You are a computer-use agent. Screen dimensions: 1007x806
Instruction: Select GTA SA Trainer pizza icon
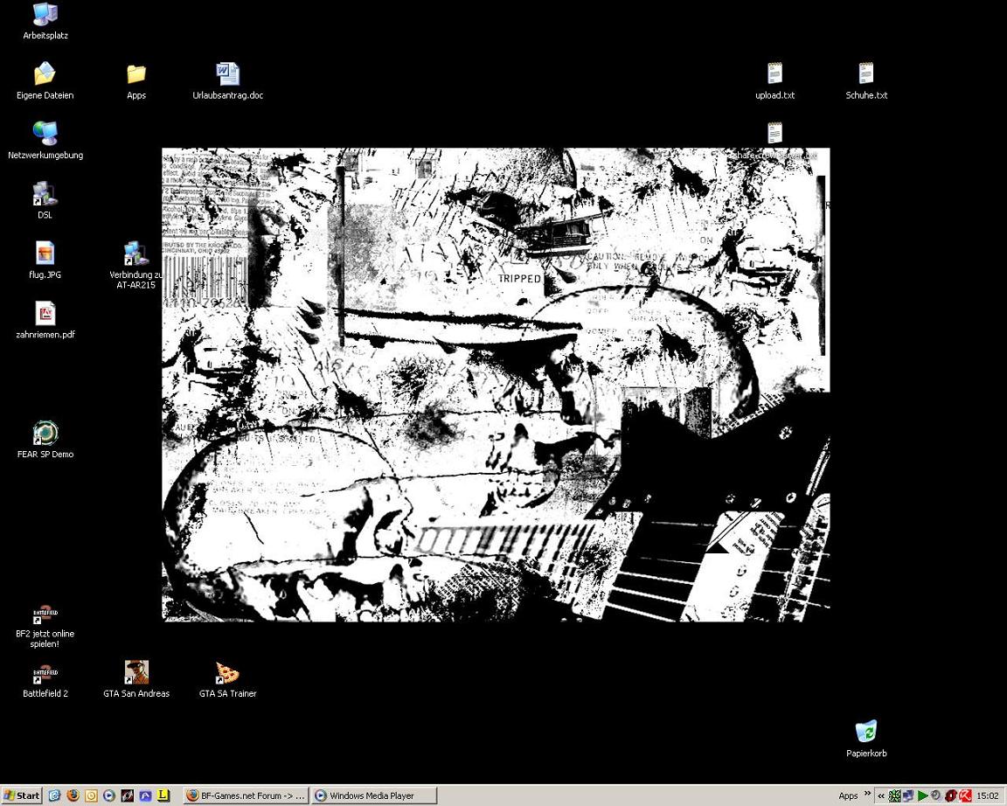(x=228, y=679)
